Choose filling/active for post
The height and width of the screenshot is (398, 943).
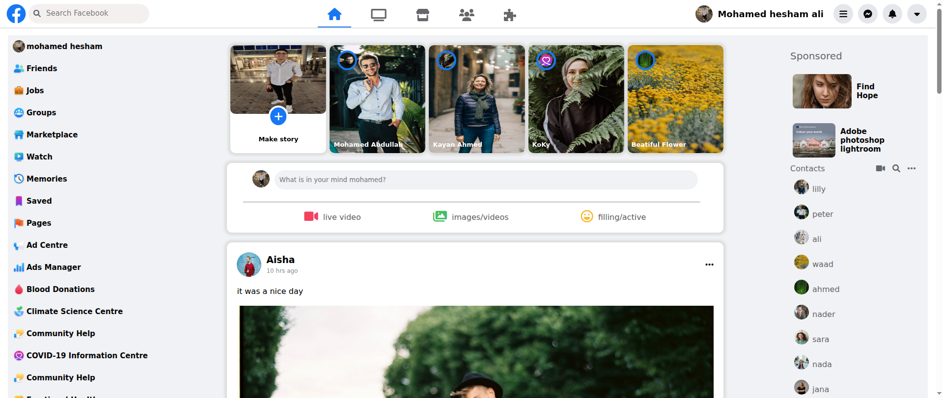point(613,217)
